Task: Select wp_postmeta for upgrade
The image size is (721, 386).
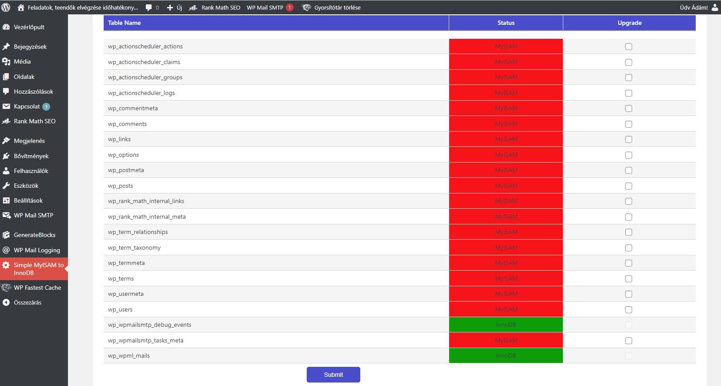Action: pyautogui.click(x=629, y=170)
